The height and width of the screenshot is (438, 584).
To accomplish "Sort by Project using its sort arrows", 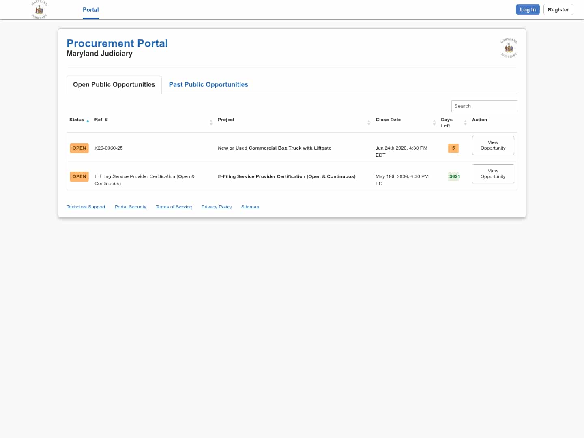I will [369, 122].
